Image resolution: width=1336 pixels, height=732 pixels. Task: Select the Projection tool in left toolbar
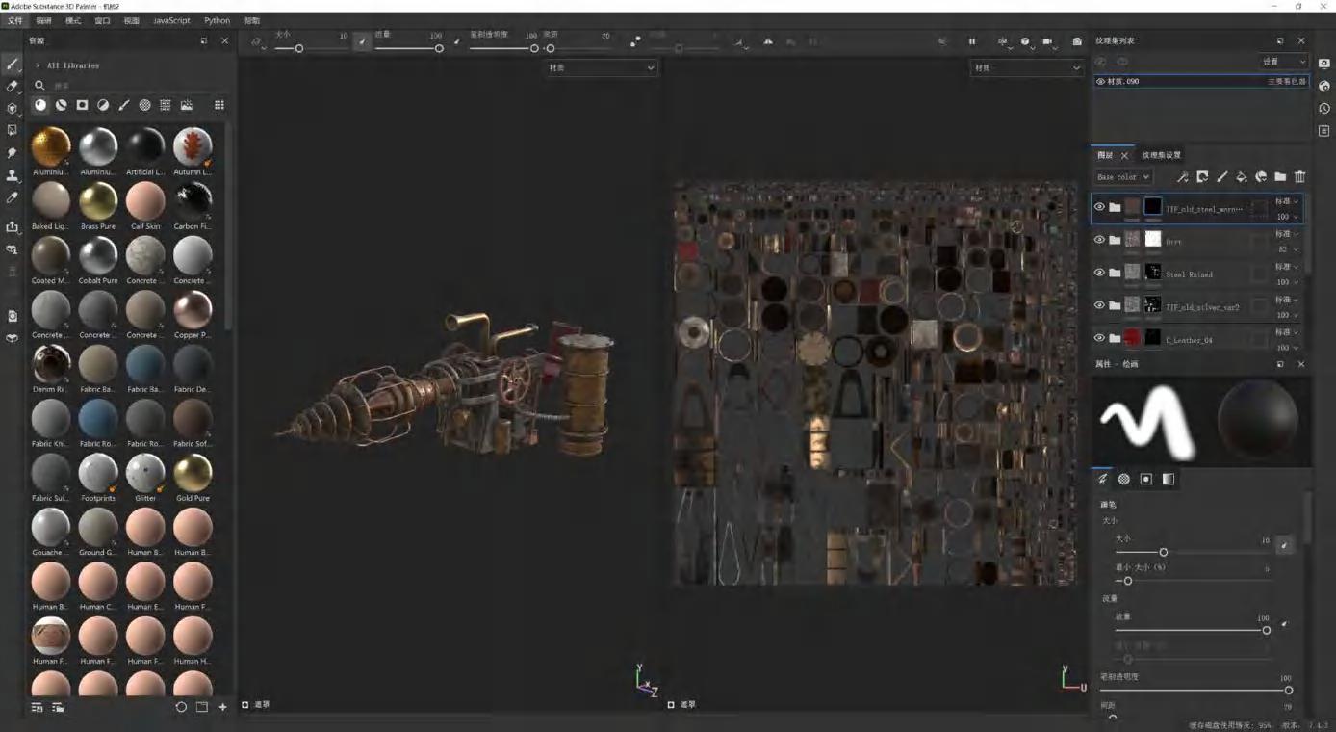click(13, 109)
